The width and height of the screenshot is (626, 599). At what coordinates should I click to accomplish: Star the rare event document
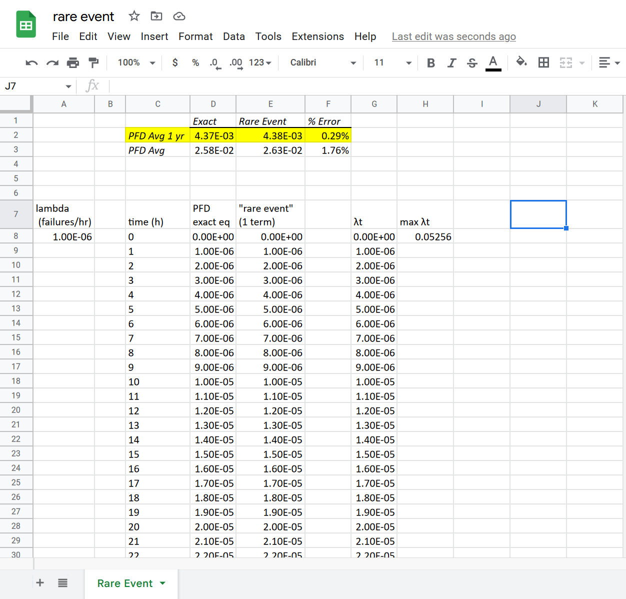[134, 16]
